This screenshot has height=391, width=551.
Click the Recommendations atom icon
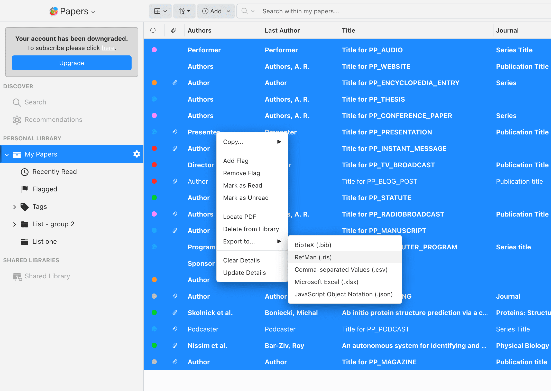17,120
